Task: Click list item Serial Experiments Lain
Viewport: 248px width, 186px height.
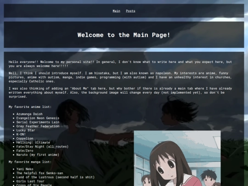Action: point(38,122)
